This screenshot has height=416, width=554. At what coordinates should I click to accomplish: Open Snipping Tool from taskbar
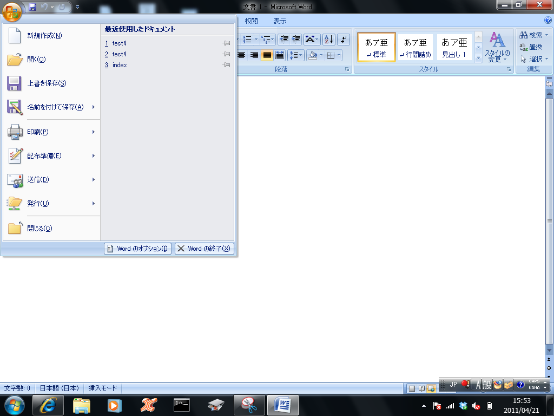tap(249, 405)
